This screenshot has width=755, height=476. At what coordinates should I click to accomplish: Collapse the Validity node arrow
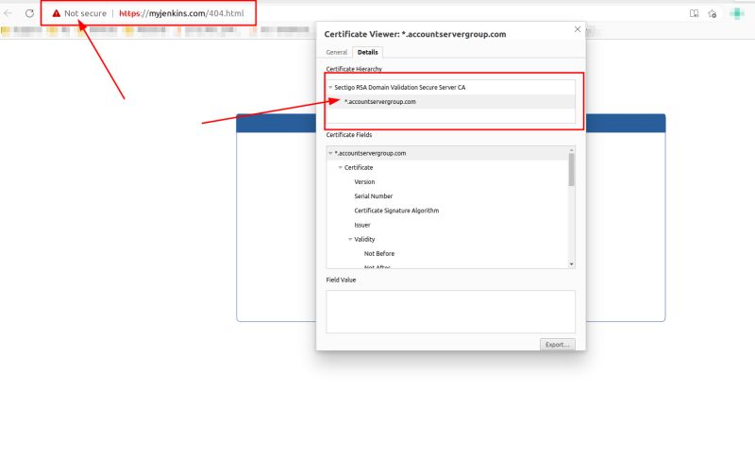point(350,239)
